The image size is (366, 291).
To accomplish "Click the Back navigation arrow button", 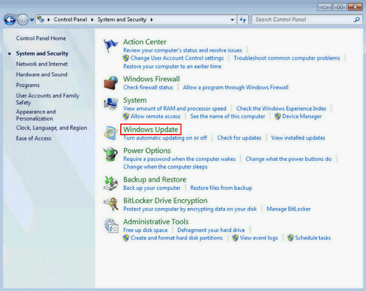I will (10, 20).
